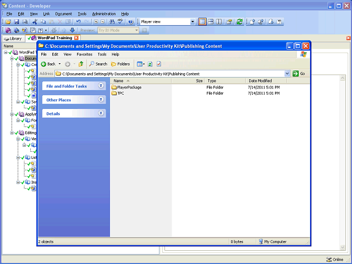Click the Open folder icon in Developer toolbar
The width and height of the screenshot is (352, 264).
(x=8, y=22)
